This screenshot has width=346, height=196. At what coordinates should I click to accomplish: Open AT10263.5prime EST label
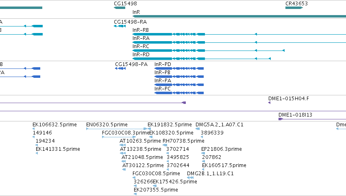click(x=140, y=141)
